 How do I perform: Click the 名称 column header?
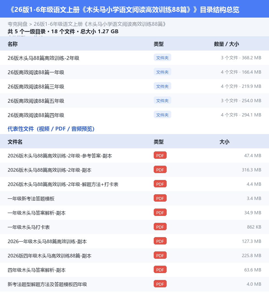coord(13,44)
